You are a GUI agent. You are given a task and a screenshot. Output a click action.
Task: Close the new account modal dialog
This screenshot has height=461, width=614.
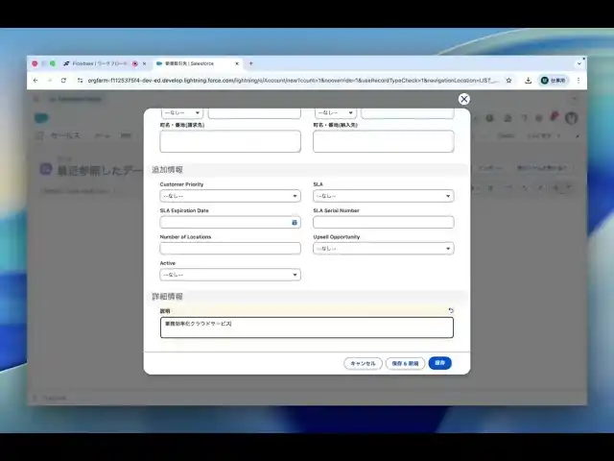pos(464,99)
